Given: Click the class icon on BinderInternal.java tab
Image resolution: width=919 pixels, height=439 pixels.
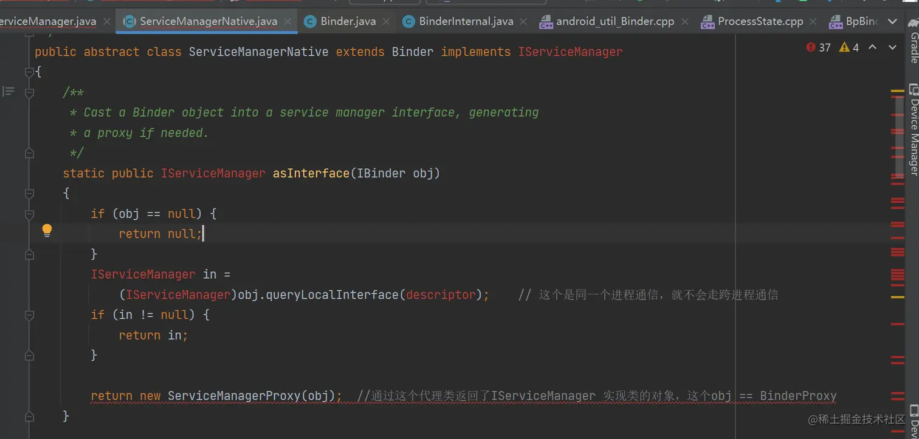Looking at the screenshot, I should tap(408, 22).
